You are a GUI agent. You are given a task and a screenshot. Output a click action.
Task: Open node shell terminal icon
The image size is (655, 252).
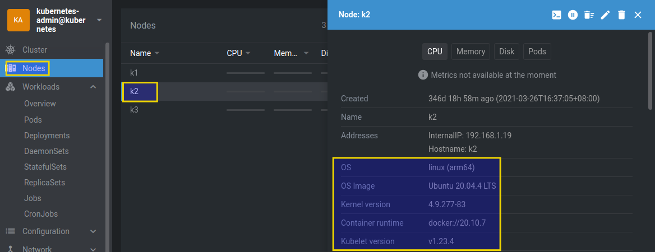click(556, 15)
